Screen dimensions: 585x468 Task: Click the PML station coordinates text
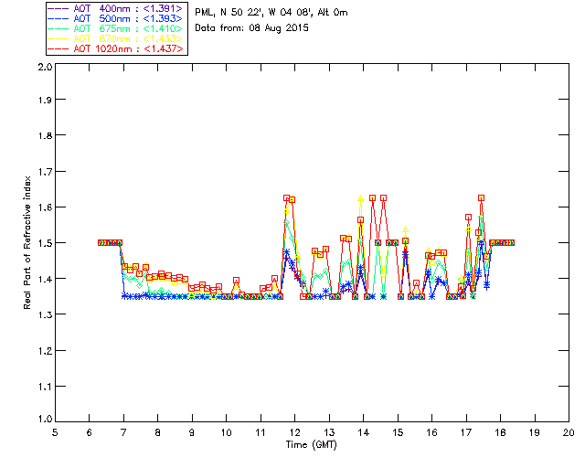[271, 13]
